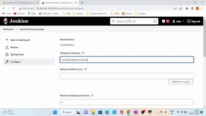Open the security warnings shield icon
Image resolution: width=206 pixels, height=116 pixels.
click(163, 21)
